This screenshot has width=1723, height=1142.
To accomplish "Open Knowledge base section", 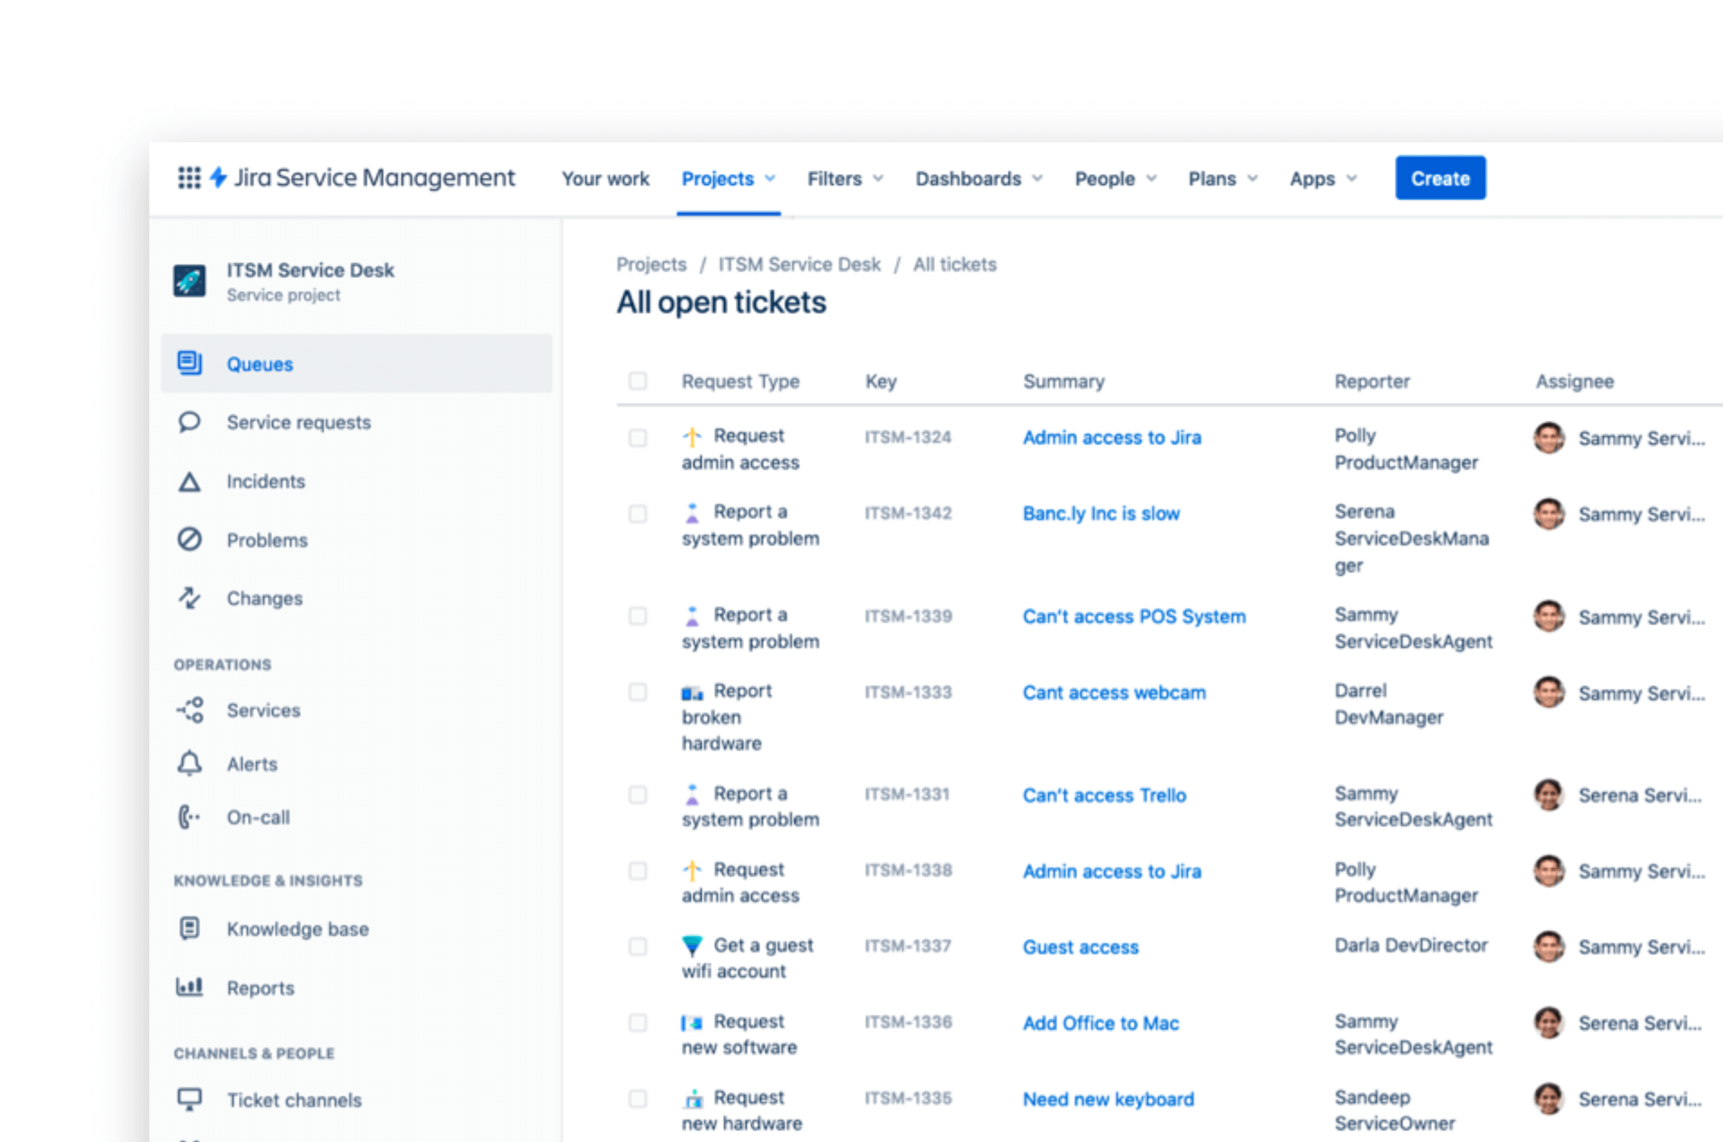I will pyautogui.click(x=297, y=928).
